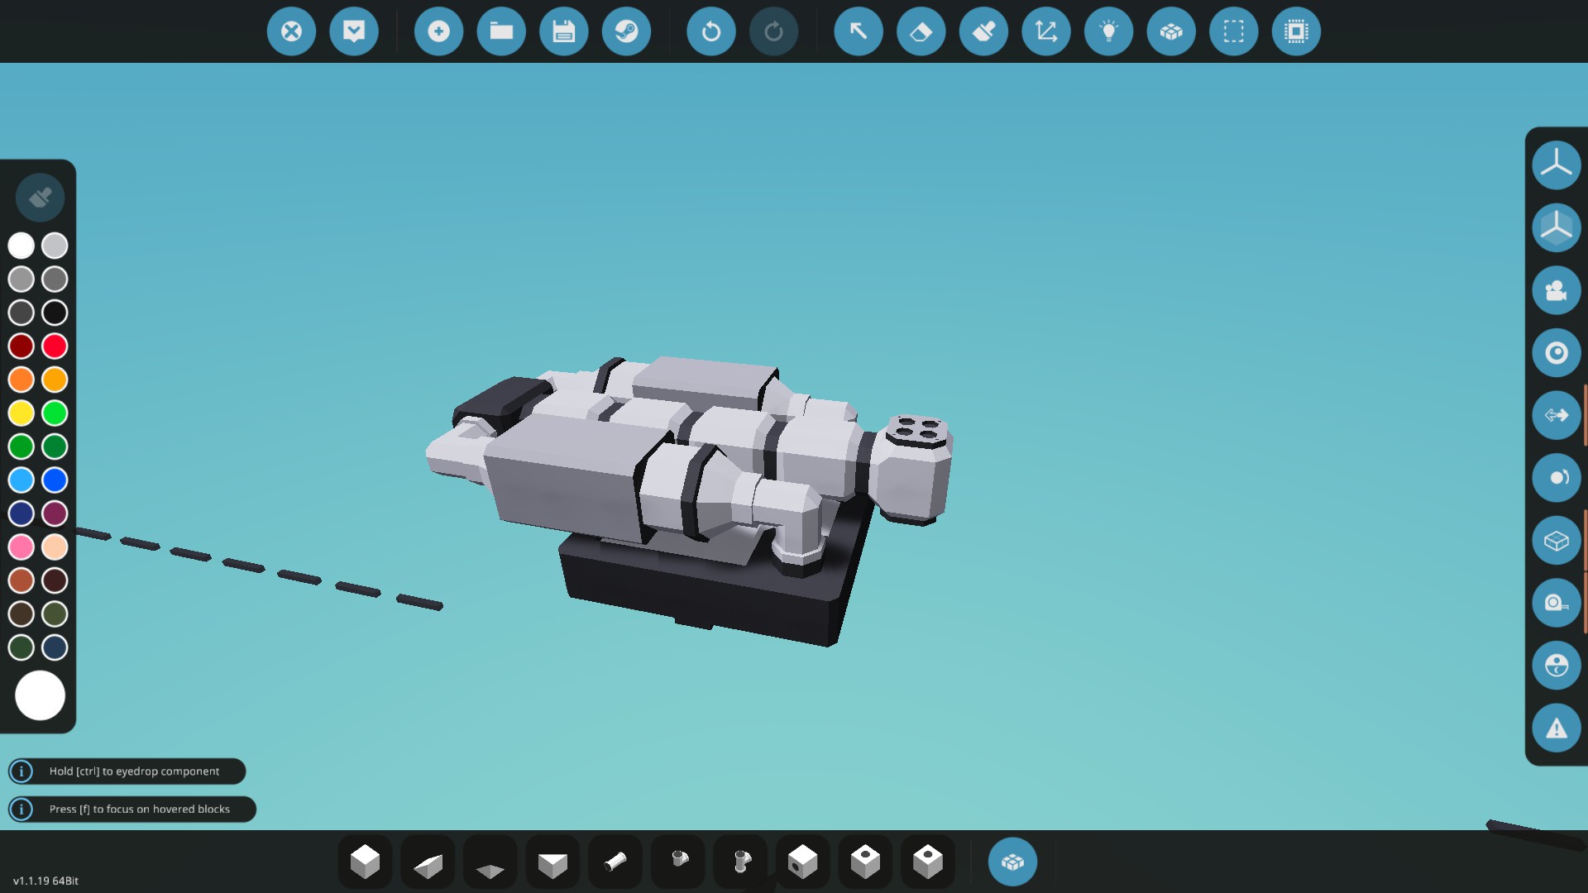Click the video camera icon
Viewport: 1588px width, 893px height.
tap(1556, 290)
